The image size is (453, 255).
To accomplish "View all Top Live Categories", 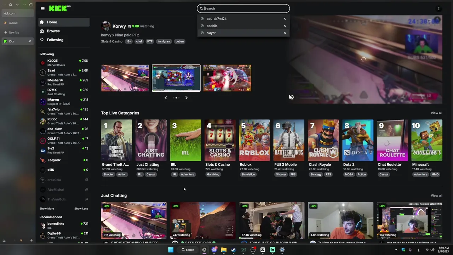I will 436,113.
